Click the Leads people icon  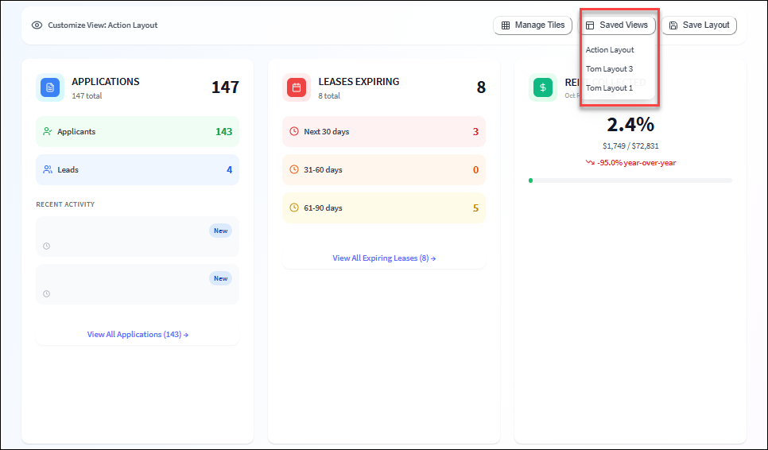pos(48,170)
